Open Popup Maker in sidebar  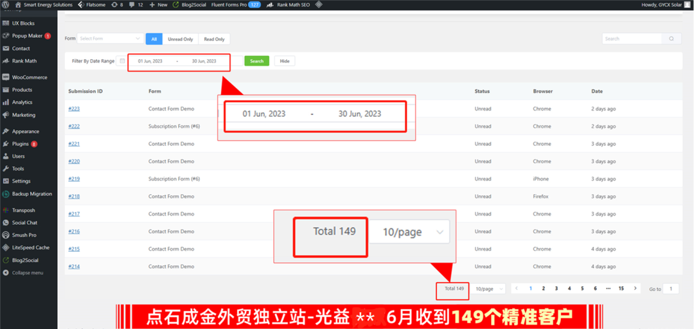pyautogui.click(x=28, y=36)
